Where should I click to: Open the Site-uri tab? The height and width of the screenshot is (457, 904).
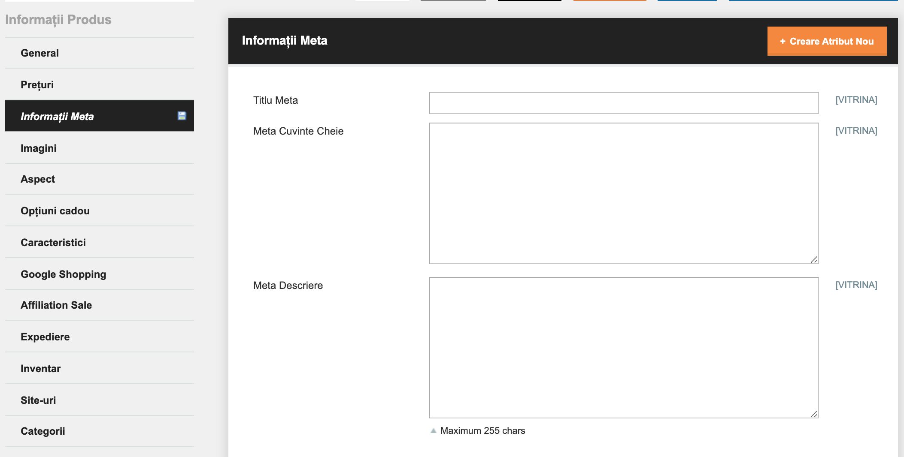click(100, 400)
